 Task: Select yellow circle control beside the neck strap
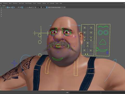pyautogui.click(x=40, y=55)
